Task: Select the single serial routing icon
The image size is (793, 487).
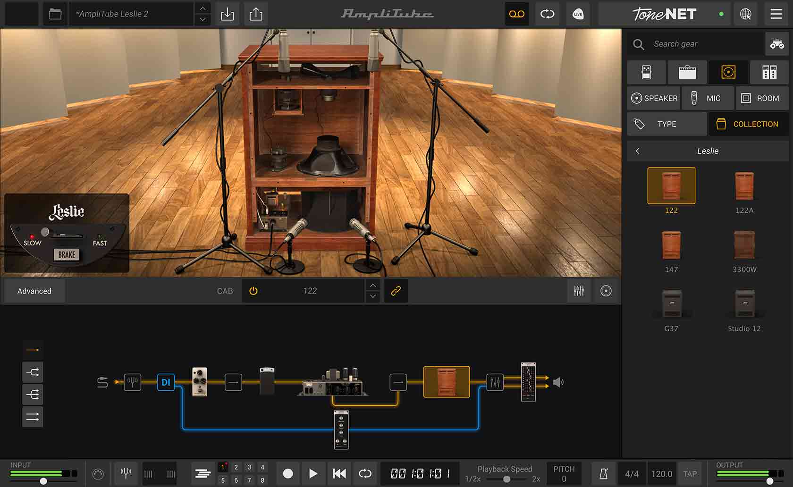Action: pos(33,350)
